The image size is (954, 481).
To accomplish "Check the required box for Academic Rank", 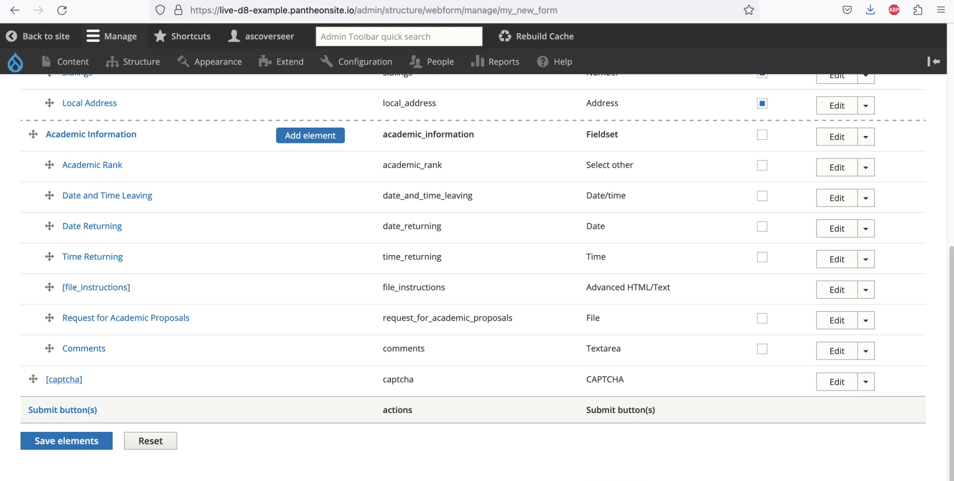I will tap(762, 165).
